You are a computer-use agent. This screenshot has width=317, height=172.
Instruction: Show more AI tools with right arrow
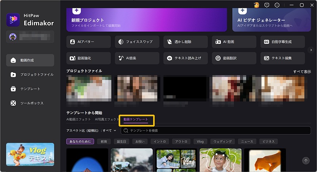(311, 50)
